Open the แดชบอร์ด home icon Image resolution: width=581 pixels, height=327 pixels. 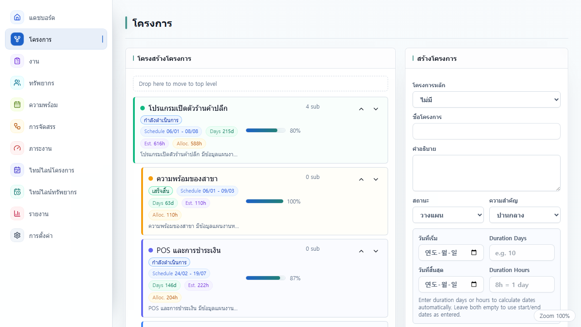(17, 17)
